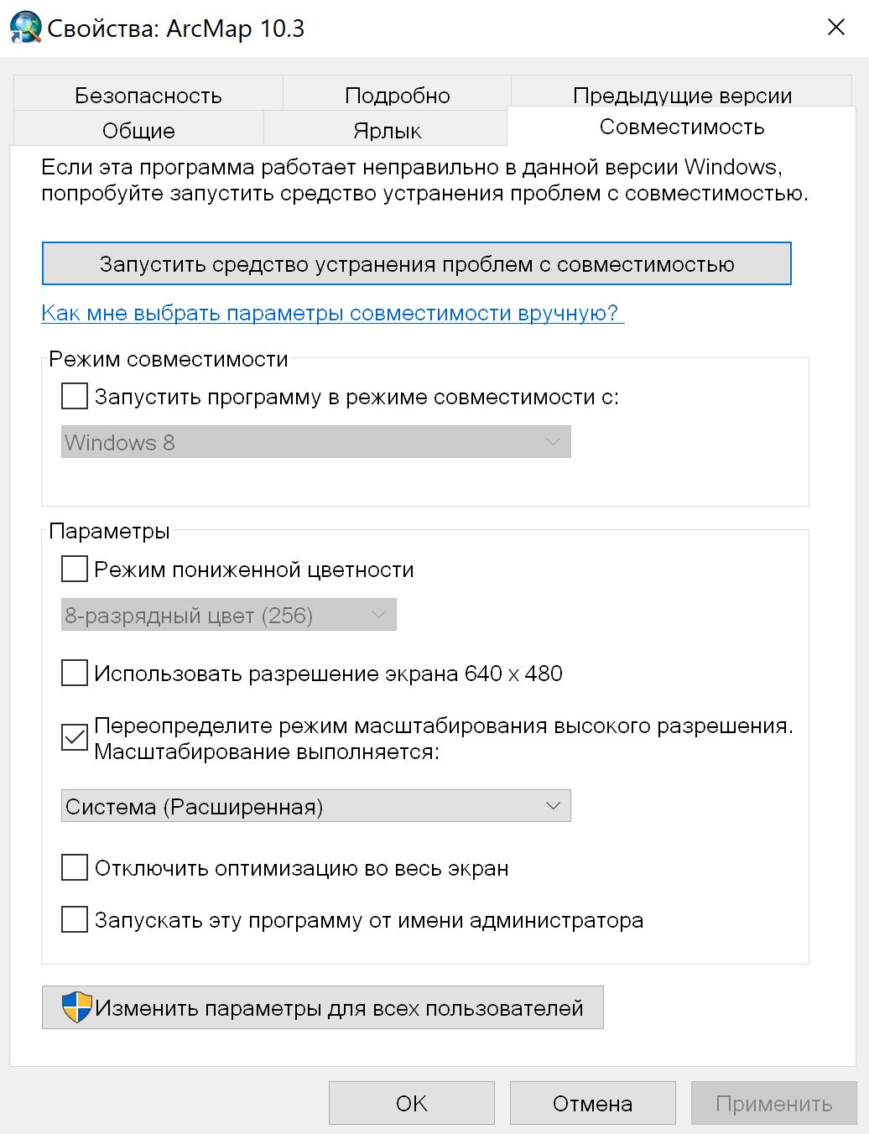
Task: Click change settings for all users button
Action: [x=323, y=1007]
